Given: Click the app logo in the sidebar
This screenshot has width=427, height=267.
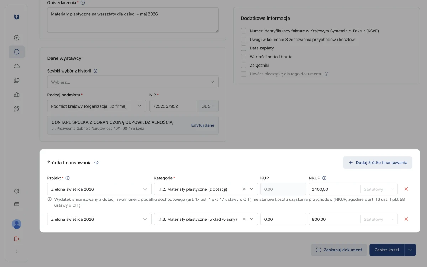Looking at the screenshot, I should [16, 17].
